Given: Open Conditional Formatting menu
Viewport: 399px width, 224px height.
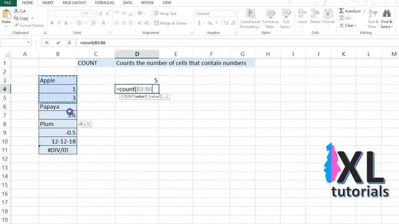Looking at the screenshot, I should point(251,19).
